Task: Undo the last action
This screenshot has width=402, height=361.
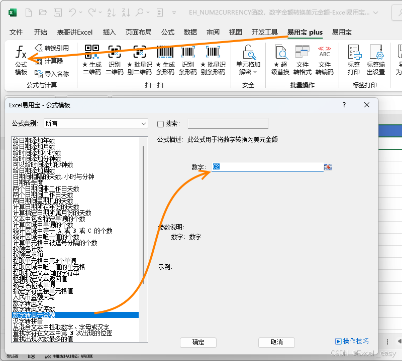Action: pyautogui.click(x=72, y=12)
